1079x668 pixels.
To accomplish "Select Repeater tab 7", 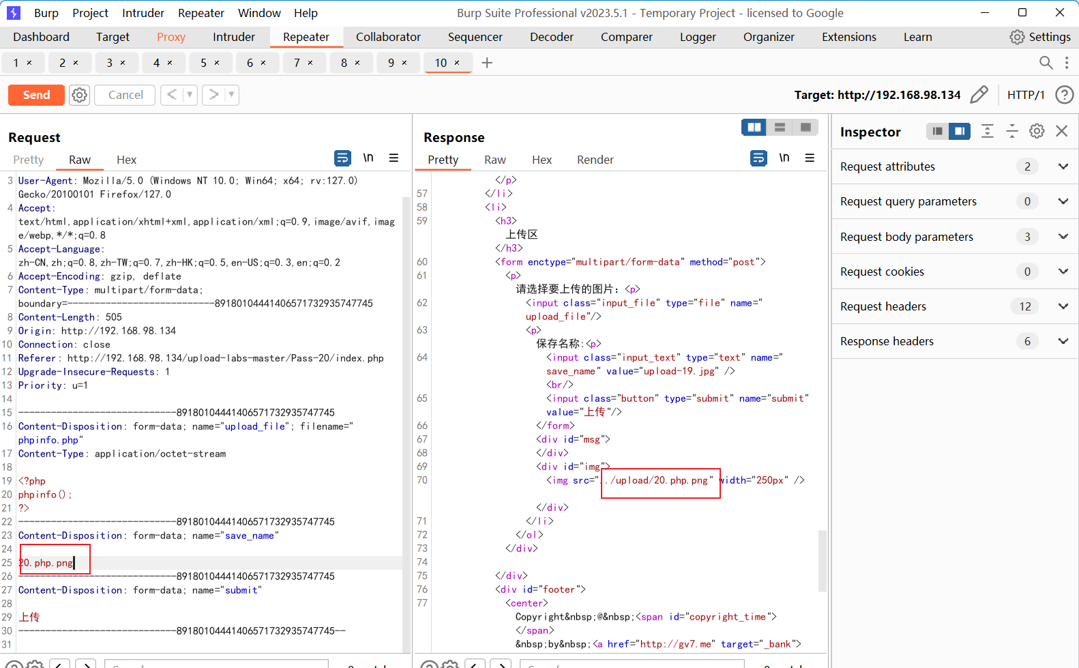I will [x=297, y=63].
